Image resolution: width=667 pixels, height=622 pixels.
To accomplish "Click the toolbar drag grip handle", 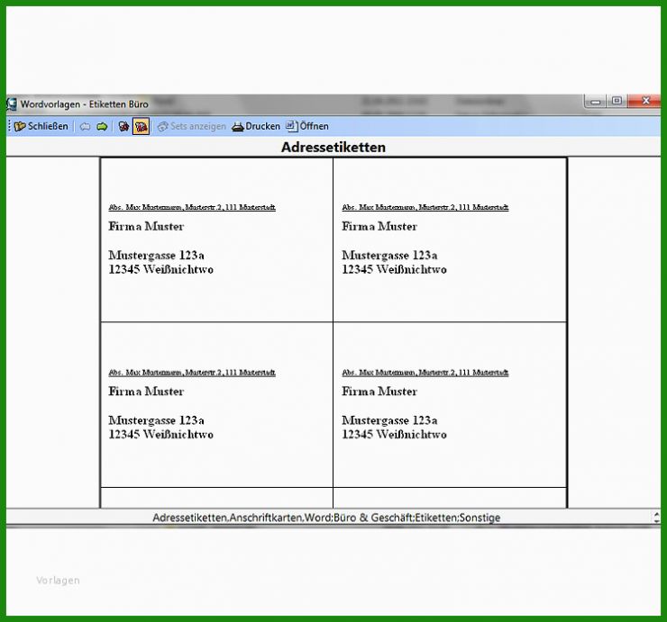I will (x=9, y=126).
